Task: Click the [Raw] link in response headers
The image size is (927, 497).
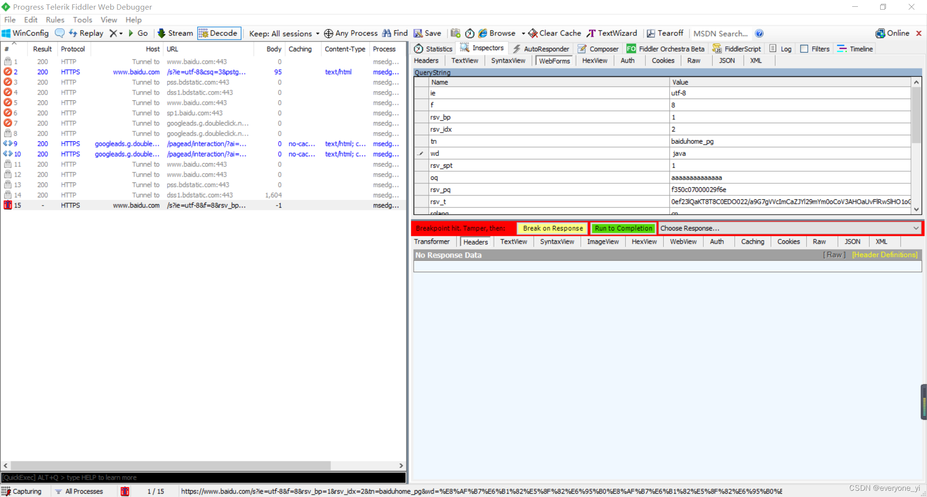Action: (834, 255)
